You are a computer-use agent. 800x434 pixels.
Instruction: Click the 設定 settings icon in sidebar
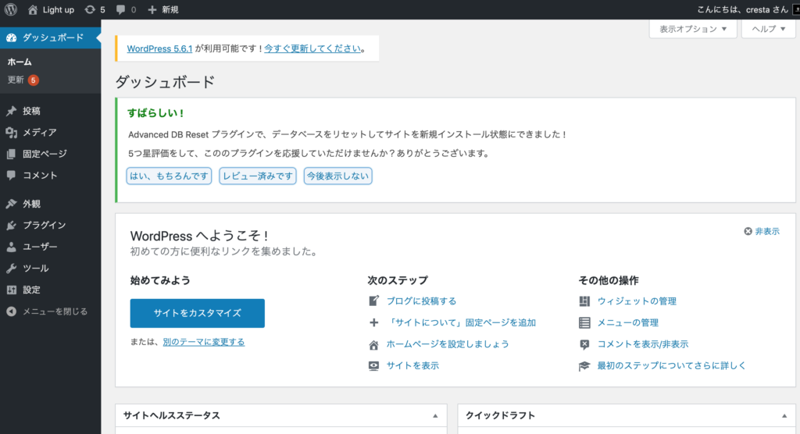pos(11,290)
